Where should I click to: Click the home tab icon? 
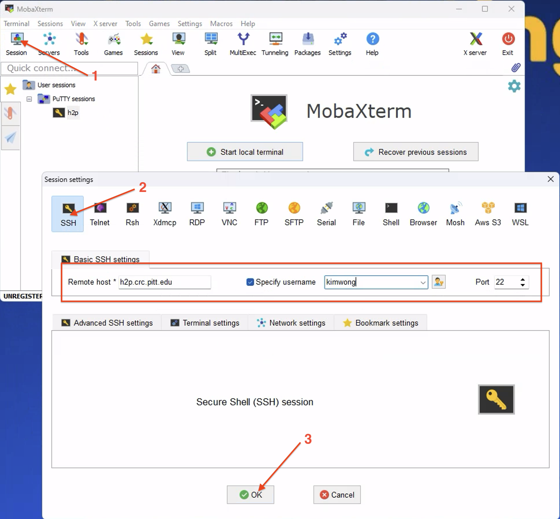point(156,69)
